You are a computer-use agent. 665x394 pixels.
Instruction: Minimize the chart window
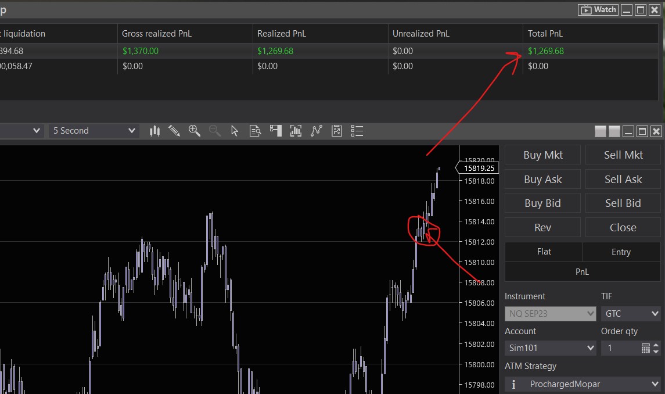click(x=628, y=131)
